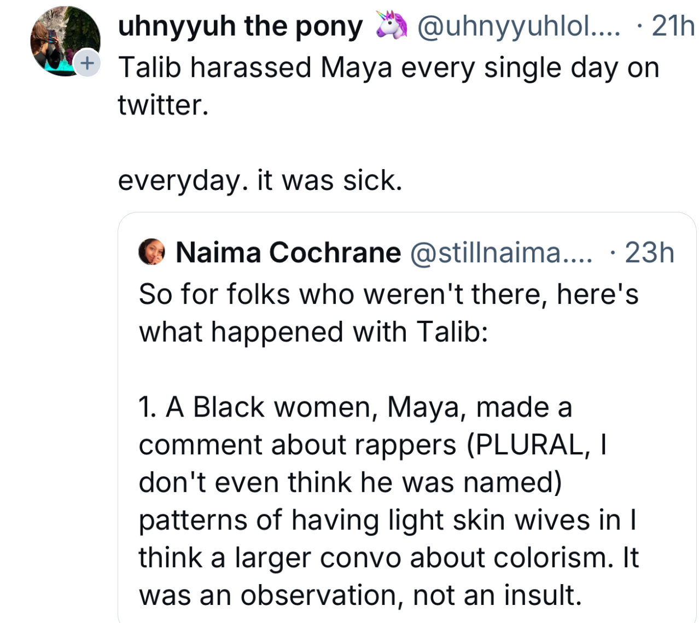
Task: Visit Naima Cochrane's profile via her name
Action: [x=288, y=252]
